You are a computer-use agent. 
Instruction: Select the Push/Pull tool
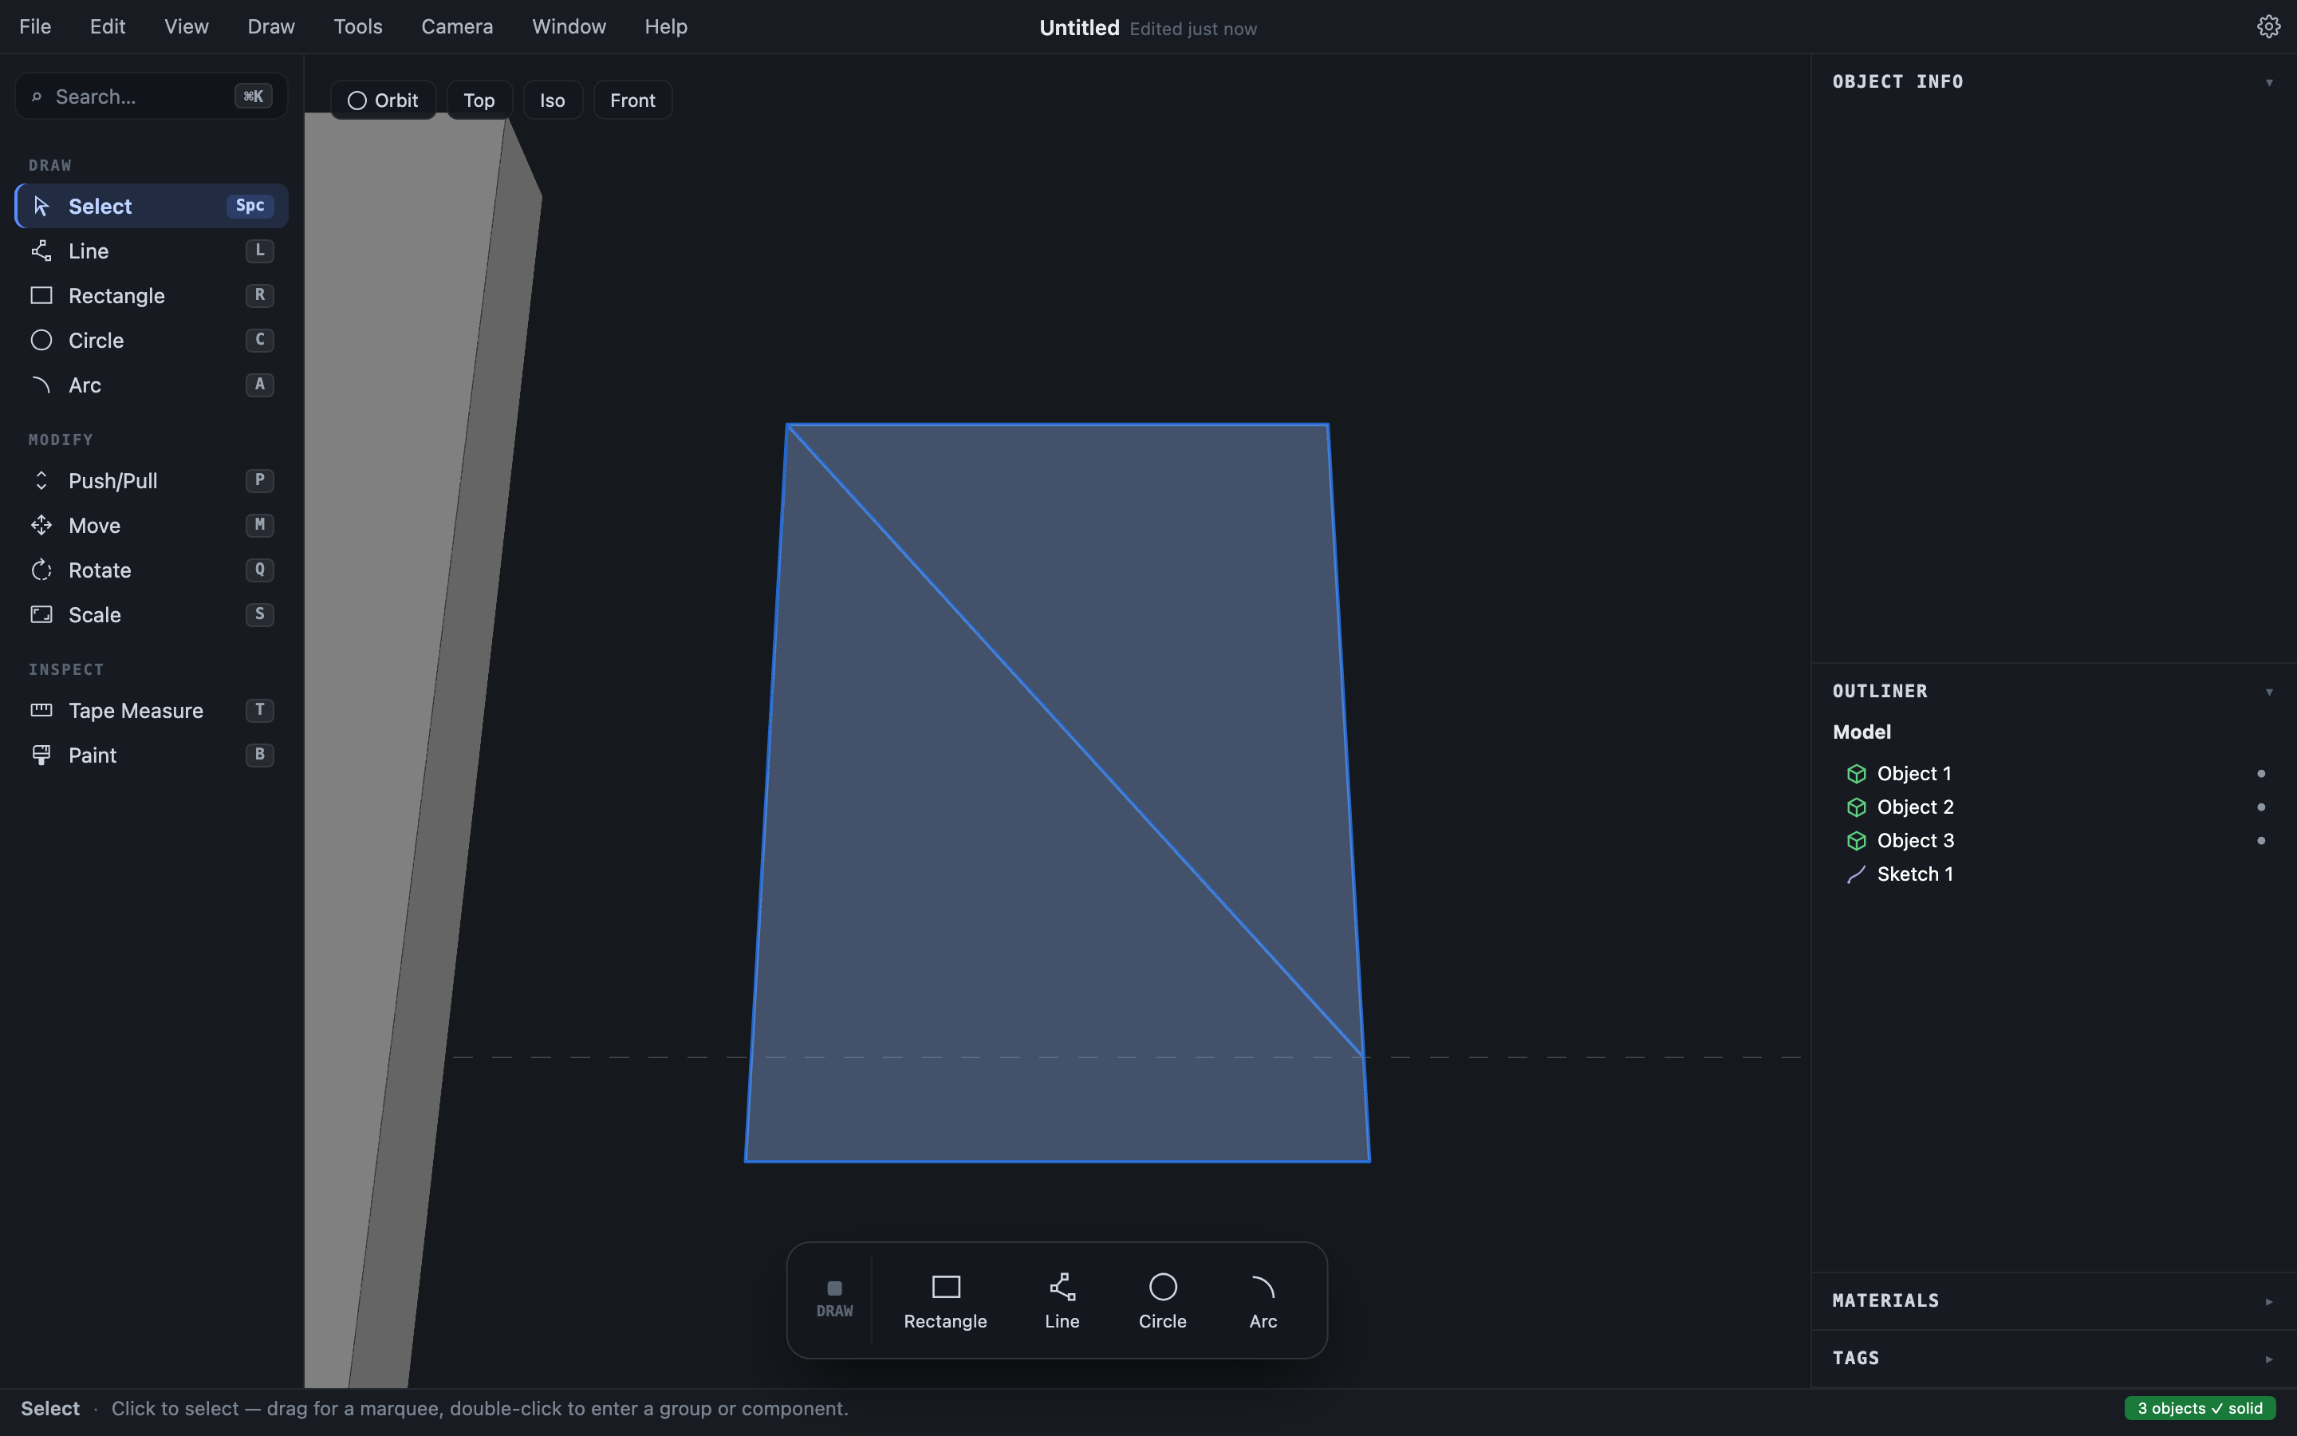point(151,480)
